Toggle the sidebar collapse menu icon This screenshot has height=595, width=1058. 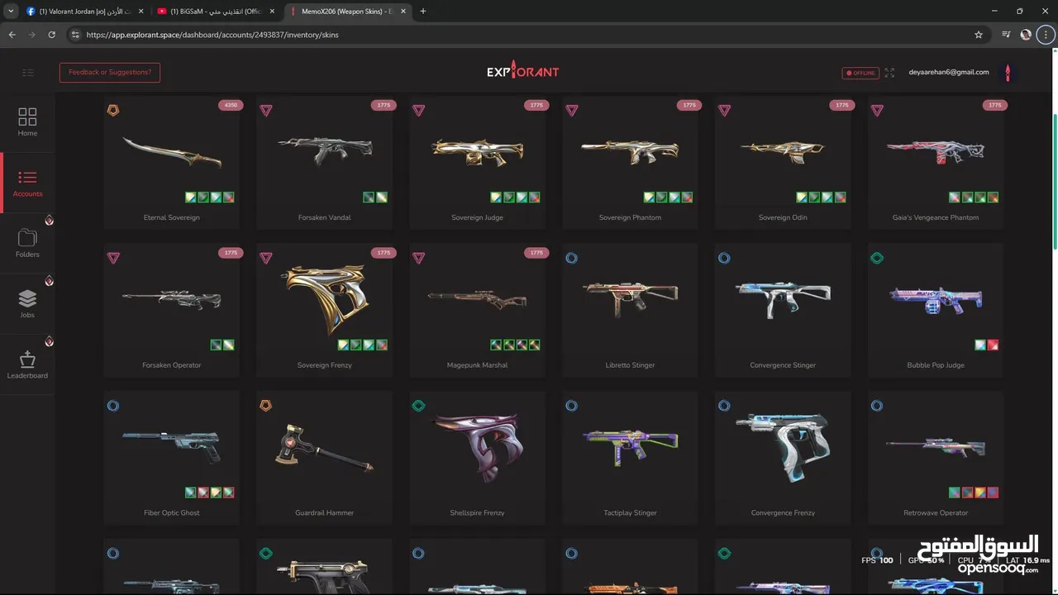(x=27, y=73)
